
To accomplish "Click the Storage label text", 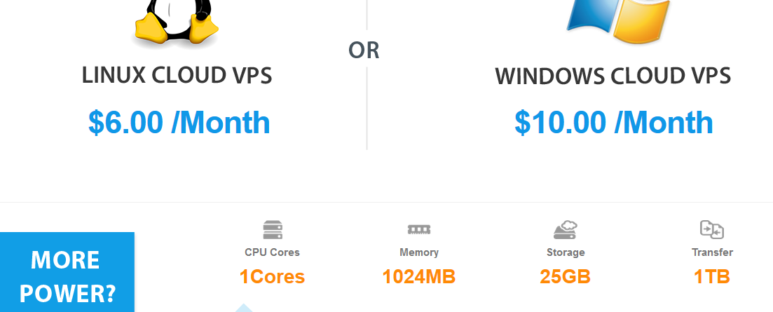I will tap(566, 252).
